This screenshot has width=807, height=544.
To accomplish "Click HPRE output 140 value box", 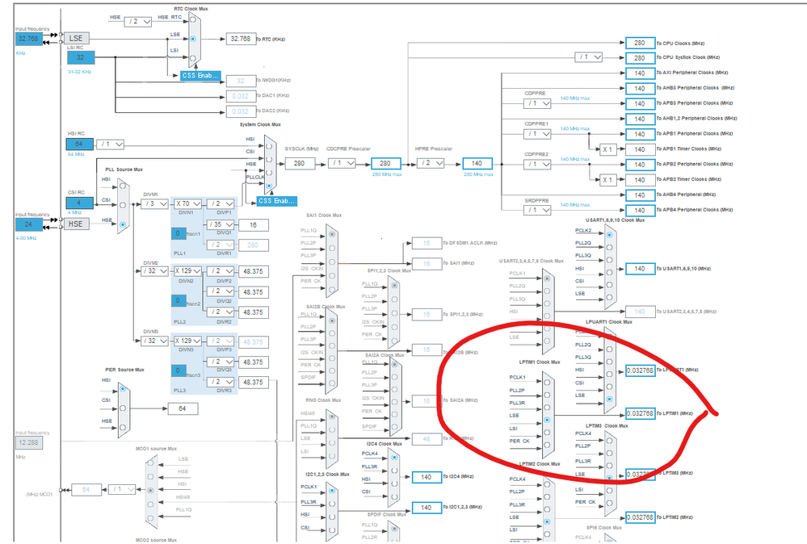I will (477, 164).
